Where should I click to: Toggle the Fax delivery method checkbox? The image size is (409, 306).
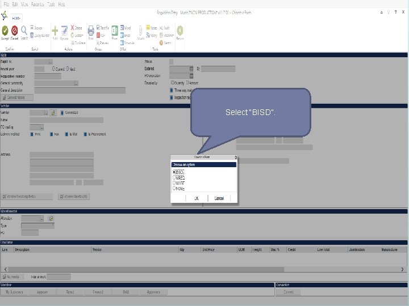coord(51,134)
